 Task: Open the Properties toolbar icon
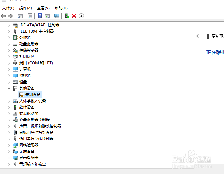[x=30, y=16]
